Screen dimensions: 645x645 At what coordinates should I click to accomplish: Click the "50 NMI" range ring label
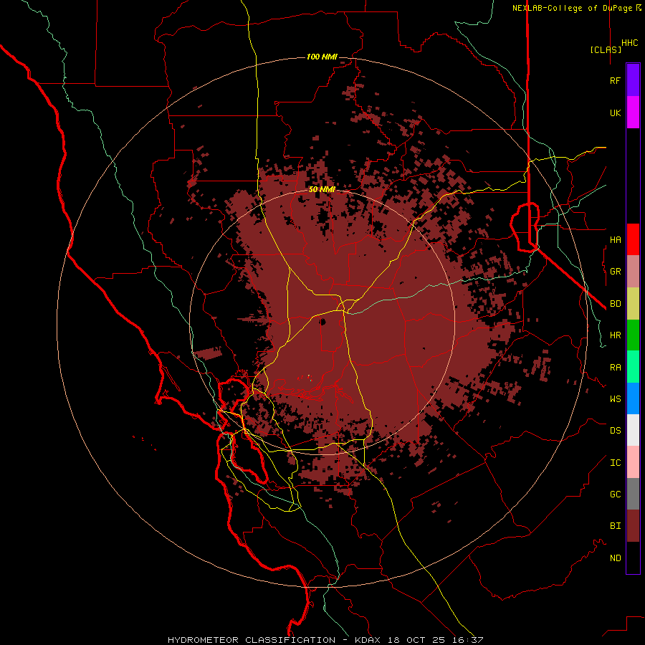(x=322, y=189)
